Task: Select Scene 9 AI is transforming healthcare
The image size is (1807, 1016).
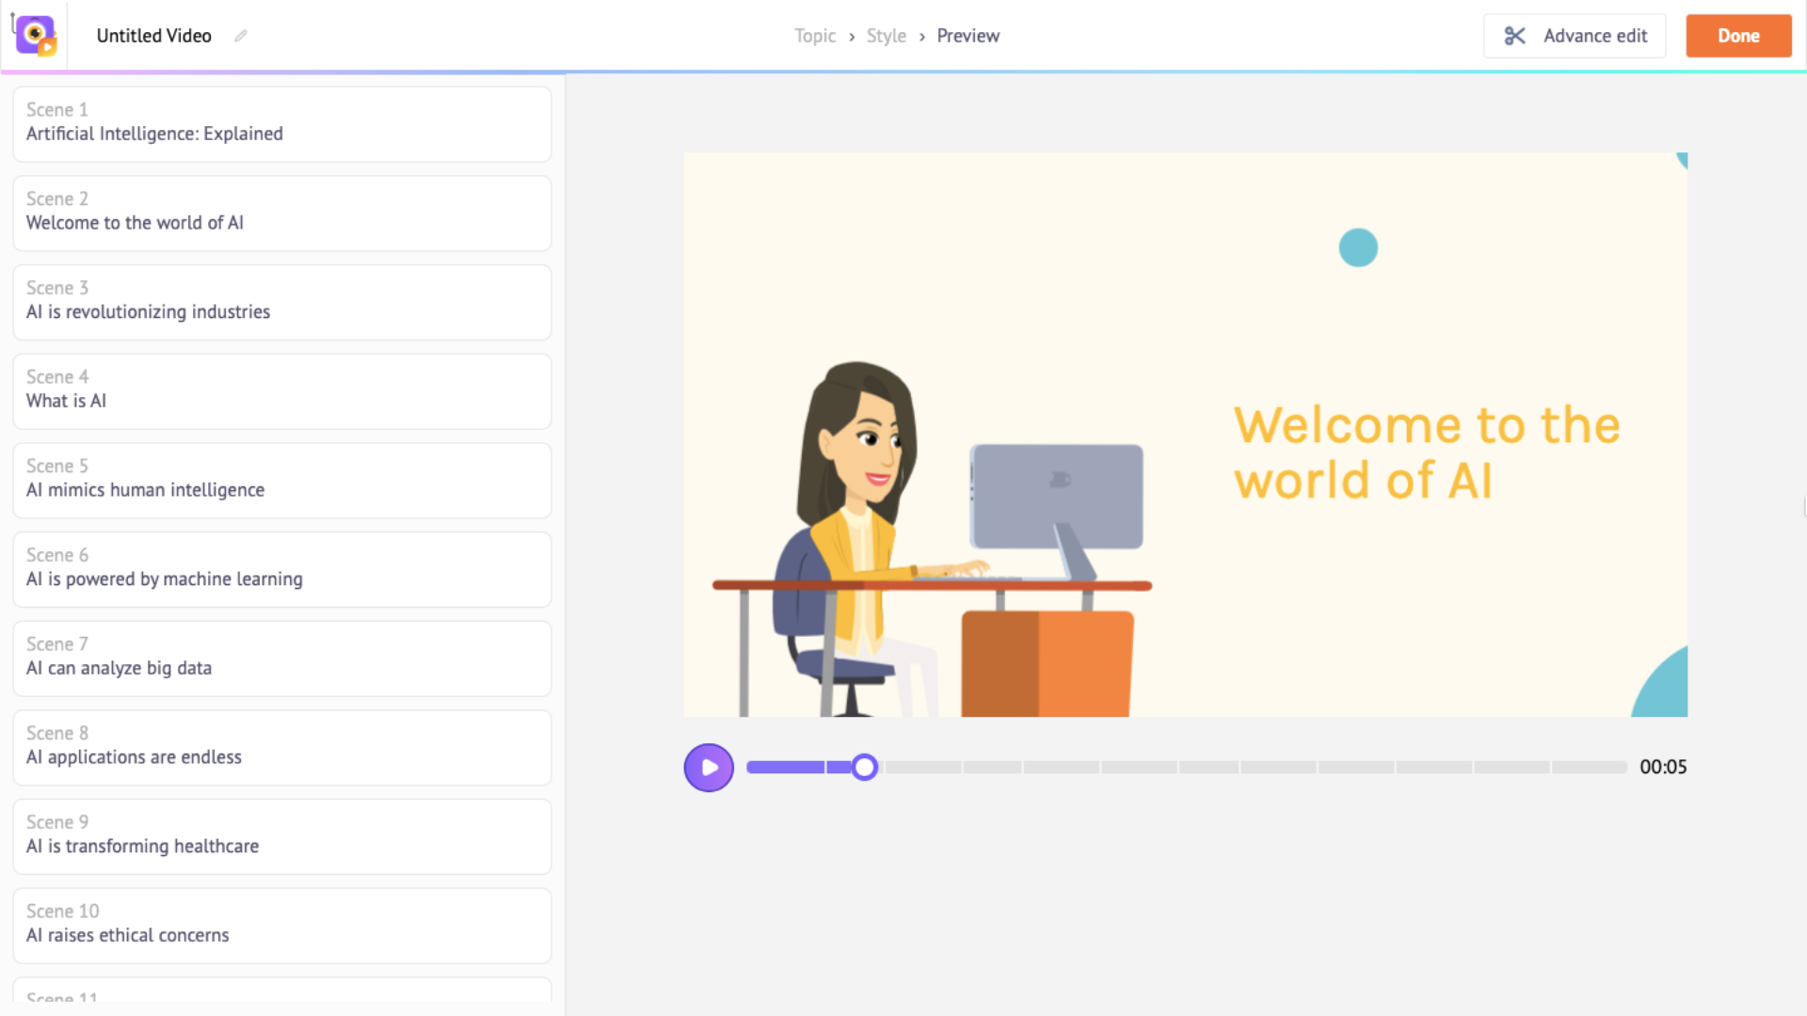Action: click(x=281, y=835)
